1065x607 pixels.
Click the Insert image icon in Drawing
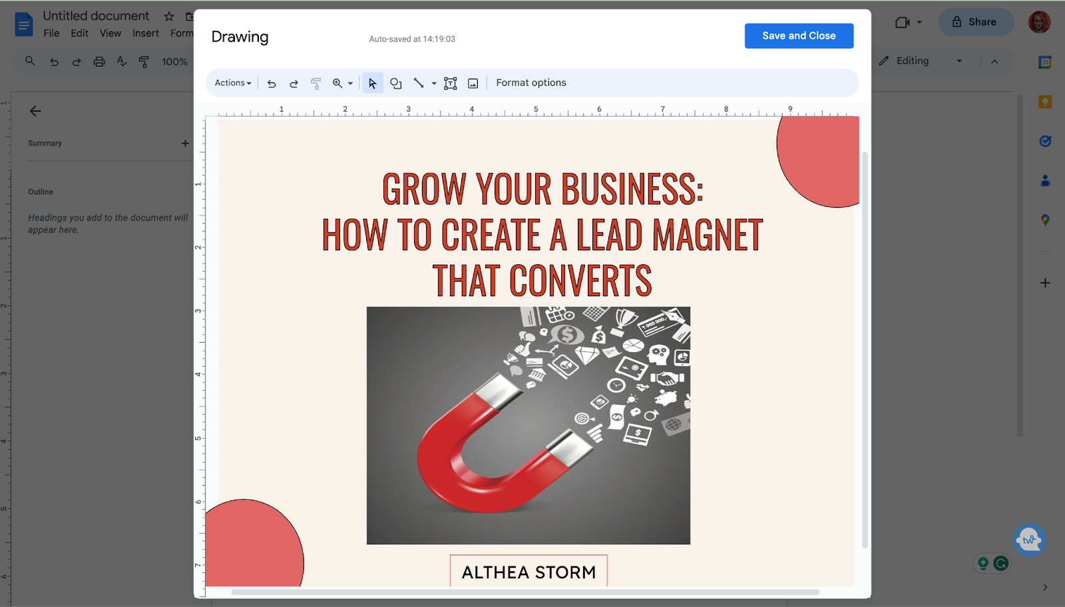point(473,83)
